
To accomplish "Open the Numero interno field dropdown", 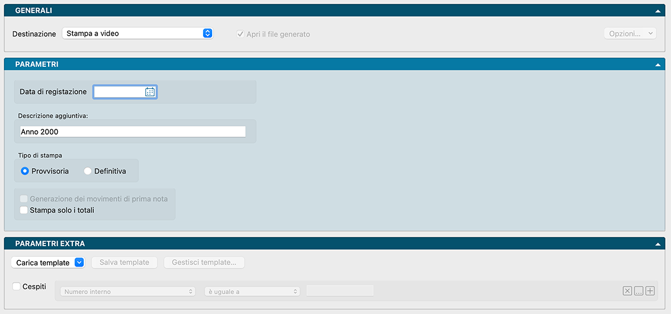I will [x=128, y=291].
